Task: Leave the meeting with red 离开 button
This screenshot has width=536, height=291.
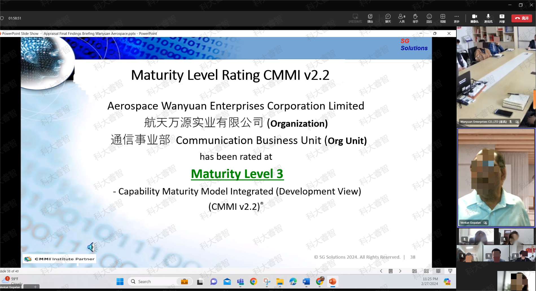Action: [521, 18]
